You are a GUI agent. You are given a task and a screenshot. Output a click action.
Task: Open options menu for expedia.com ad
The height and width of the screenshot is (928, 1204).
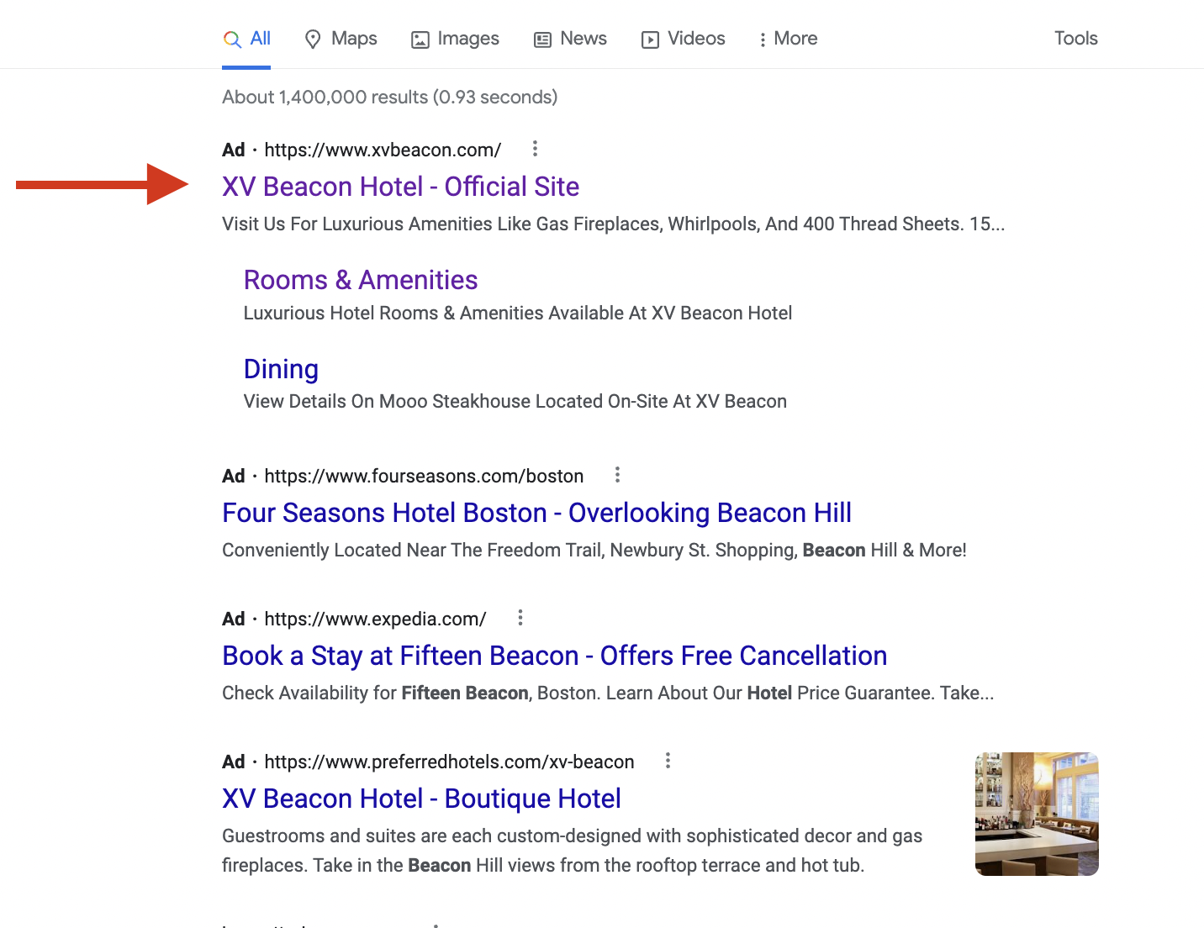coord(520,618)
